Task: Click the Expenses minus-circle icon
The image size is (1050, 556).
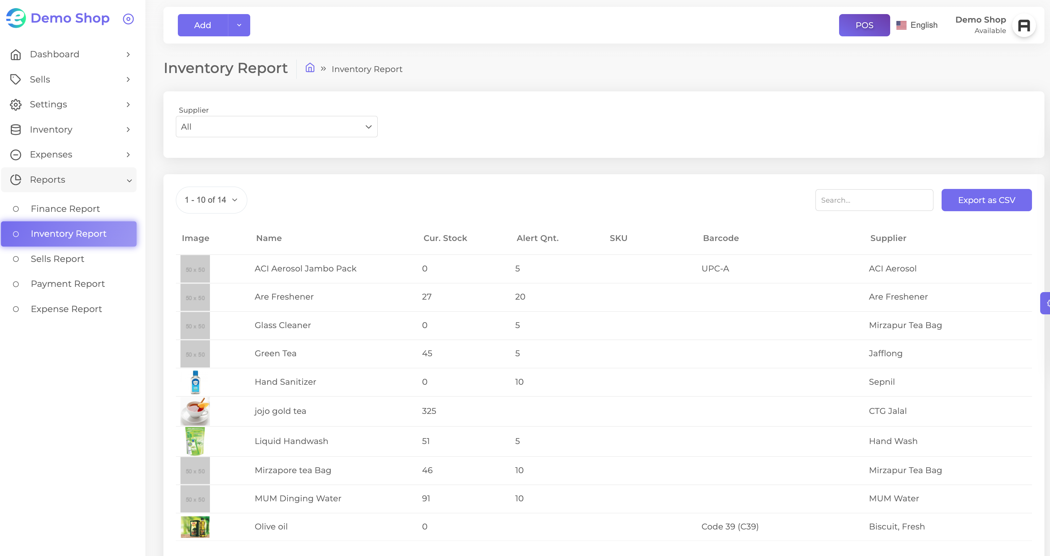Action: coord(15,155)
